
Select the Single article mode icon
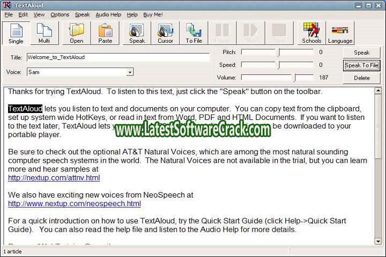[x=16, y=33]
